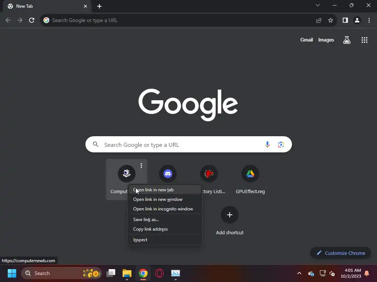Open the Images link
The width and height of the screenshot is (377, 282).
326,40
